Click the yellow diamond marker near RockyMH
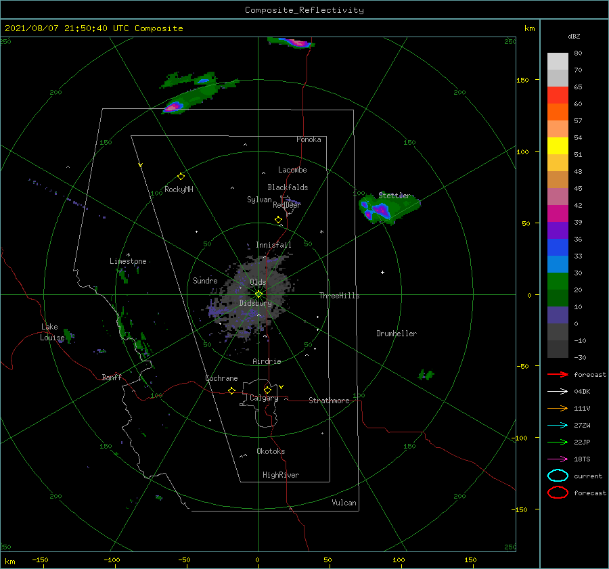This screenshot has width=609, height=569. coord(181,177)
